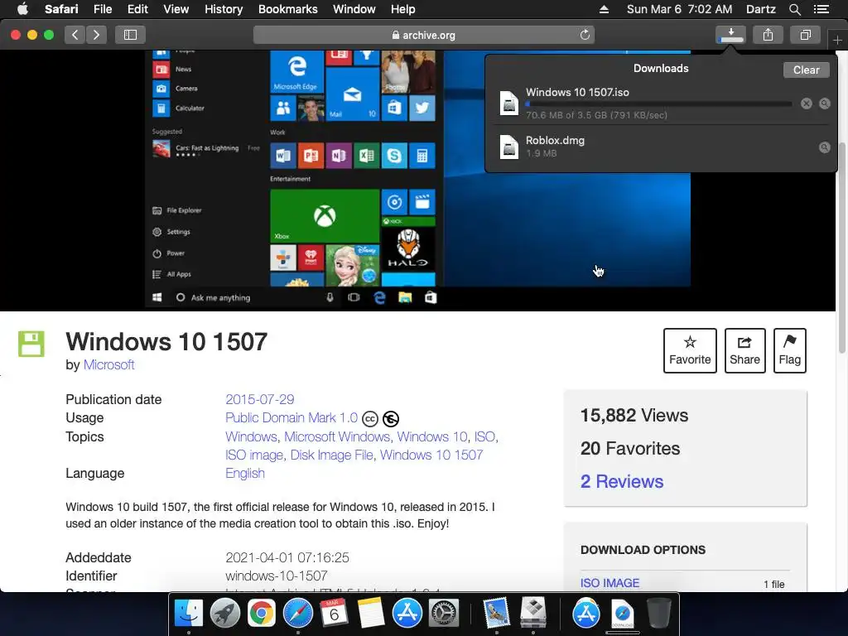This screenshot has width=848, height=636.
Task: Open the Help menu
Action: tap(403, 9)
